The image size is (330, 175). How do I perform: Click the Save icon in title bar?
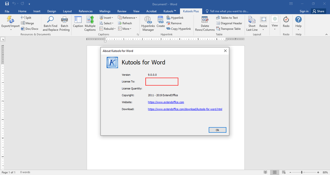[x=7, y=4]
